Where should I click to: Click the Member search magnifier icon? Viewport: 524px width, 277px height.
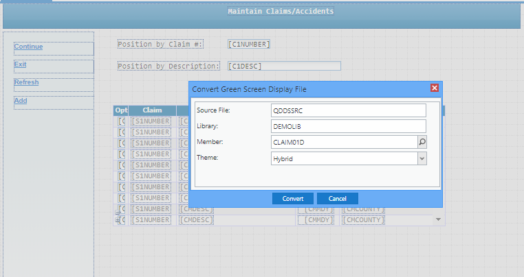(x=422, y=142)
